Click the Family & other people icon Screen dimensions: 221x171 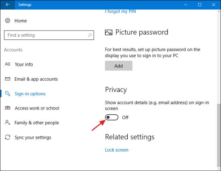pos(7,123)
